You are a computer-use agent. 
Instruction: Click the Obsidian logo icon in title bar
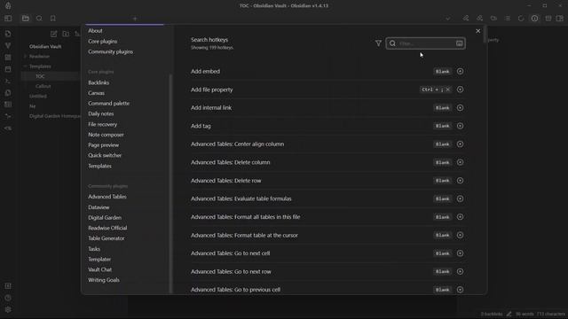8,6
